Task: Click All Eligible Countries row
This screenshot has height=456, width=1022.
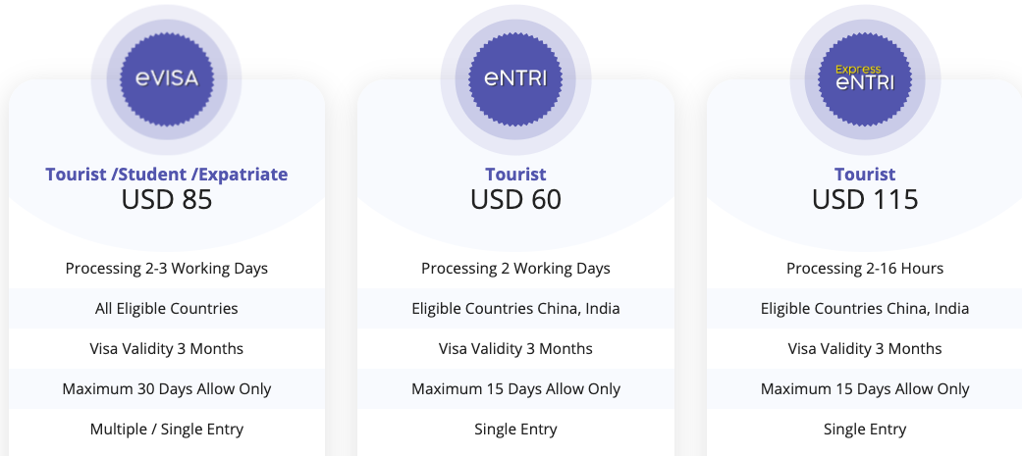Action: click(166, 309)
